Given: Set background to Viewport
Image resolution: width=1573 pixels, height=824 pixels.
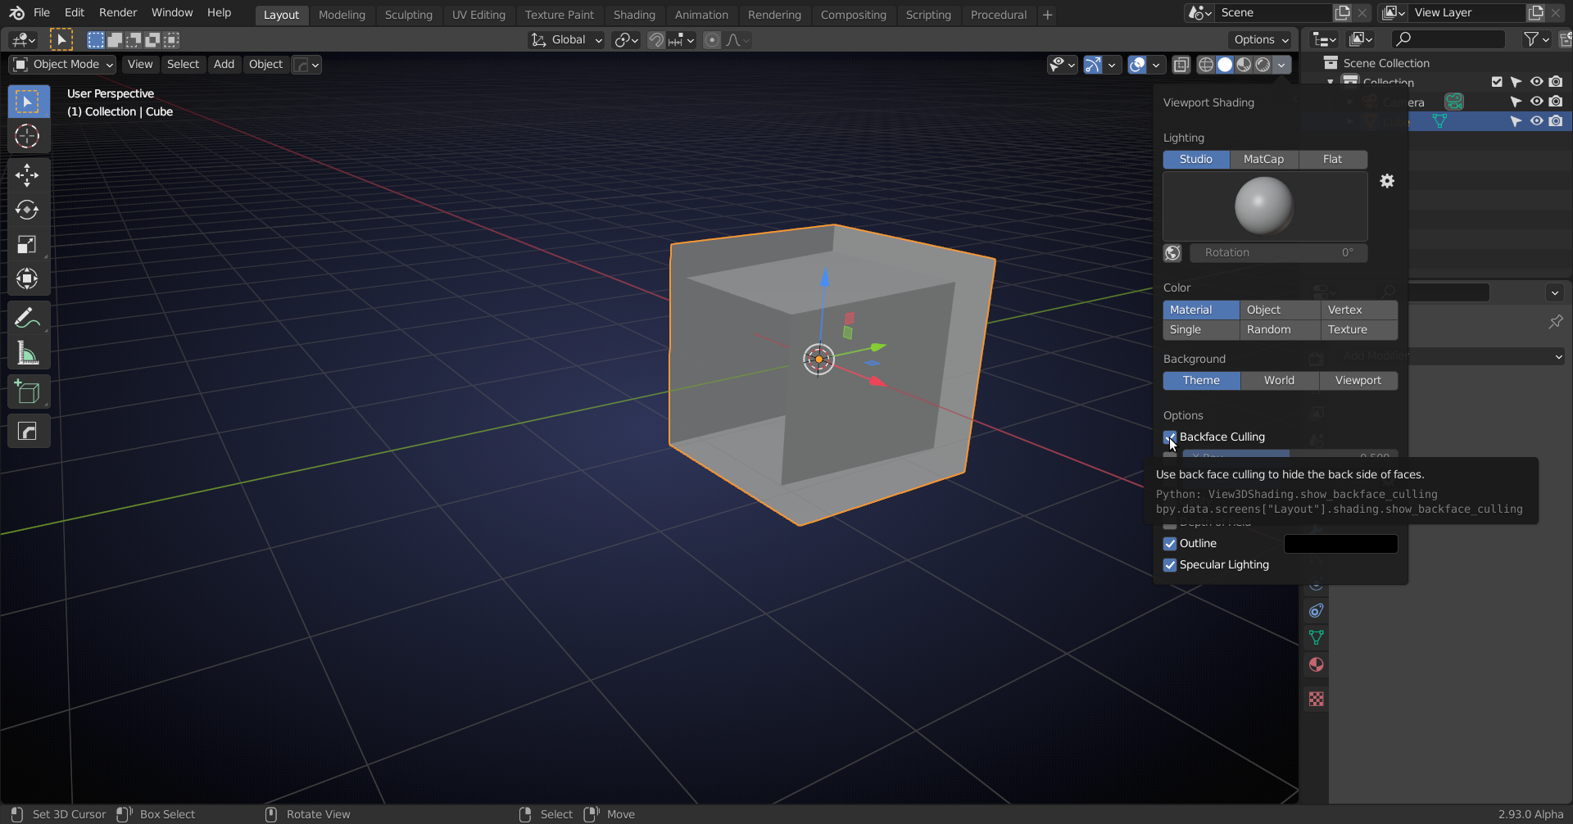Looking at the screenshot, I should 1358,381.
